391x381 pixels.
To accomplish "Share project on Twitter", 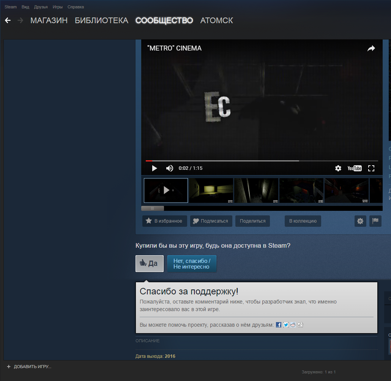I will (286, 325).
